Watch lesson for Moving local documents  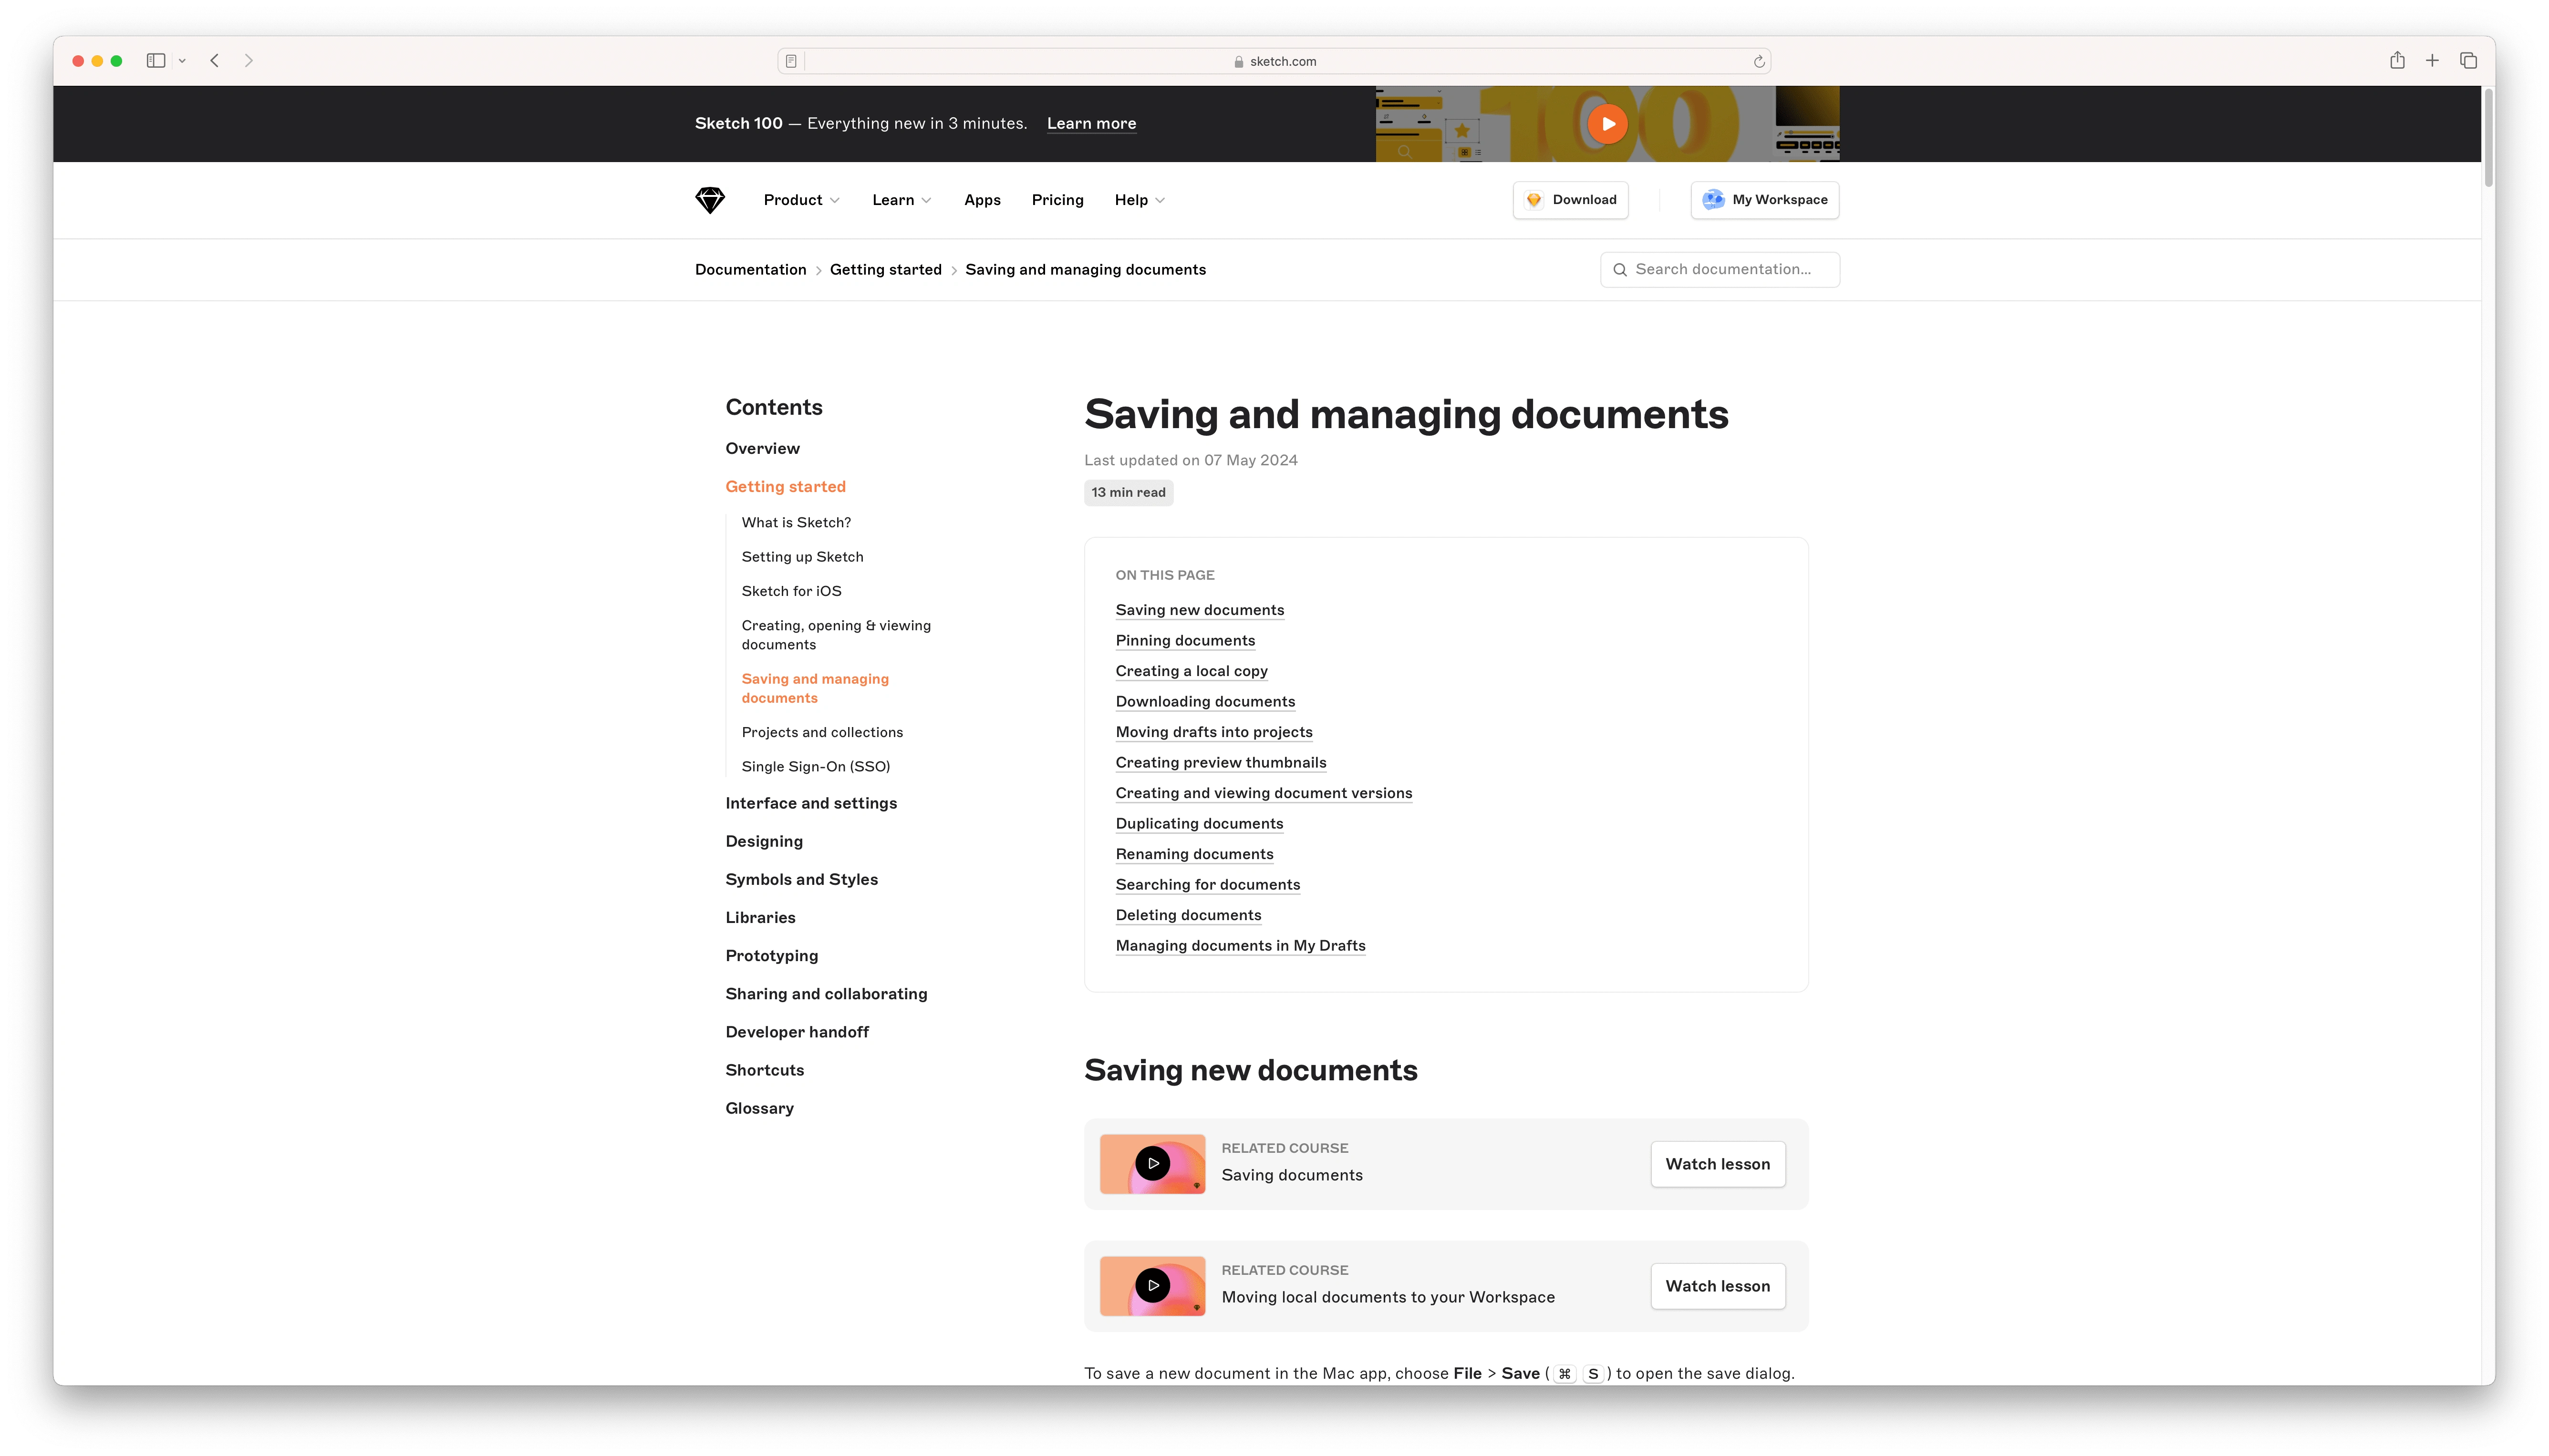pyautogui.click(x=1717, y=1286)
